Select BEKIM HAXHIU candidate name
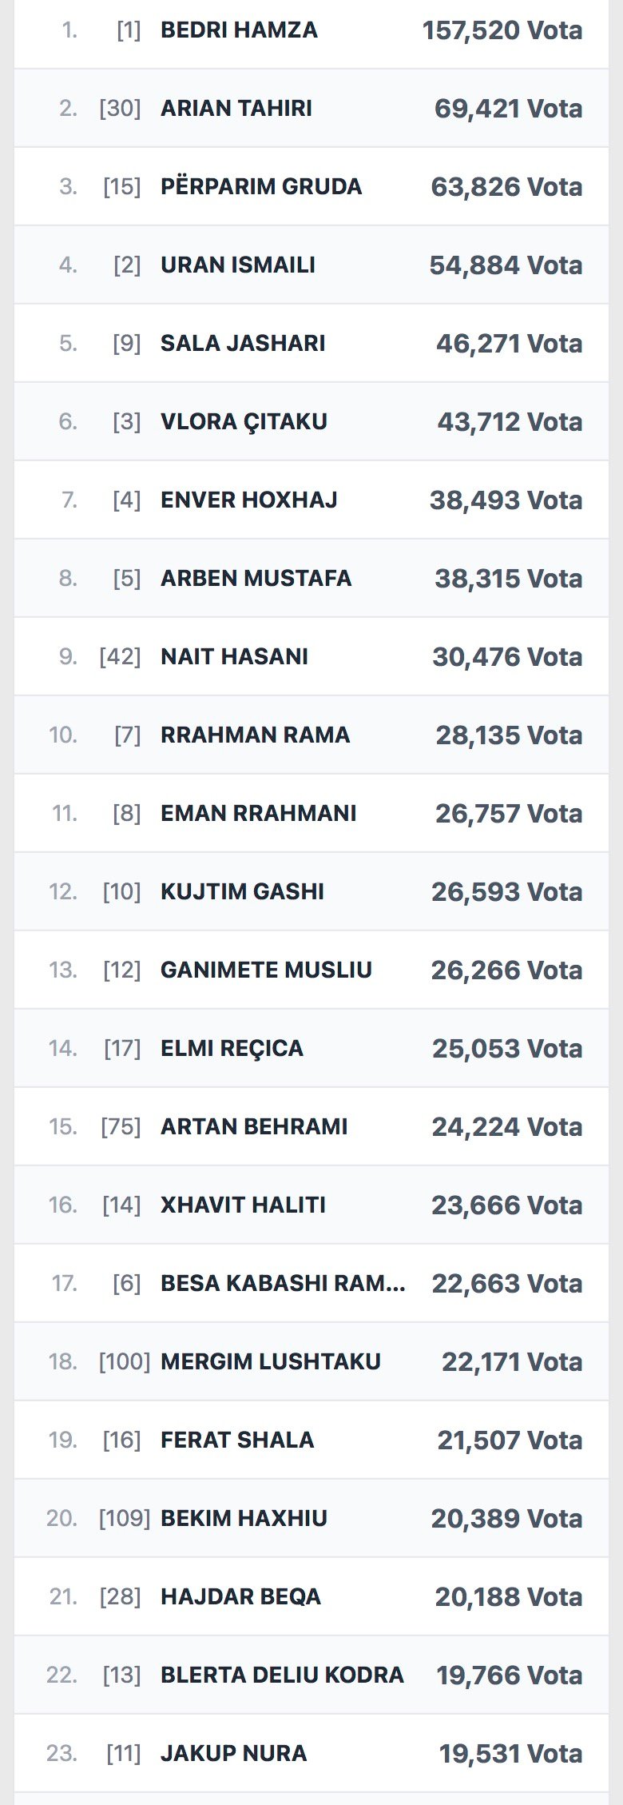The image size is (623, 1805). [x=244, y=1519]
